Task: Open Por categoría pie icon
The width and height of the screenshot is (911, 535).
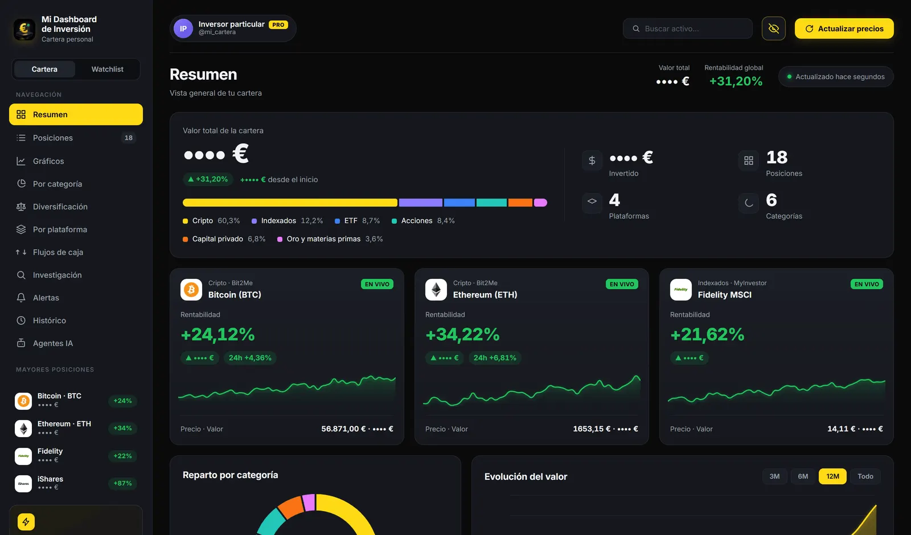Action: 21,184
